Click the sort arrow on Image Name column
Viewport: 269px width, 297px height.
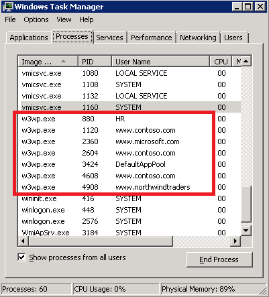[64, 61]
